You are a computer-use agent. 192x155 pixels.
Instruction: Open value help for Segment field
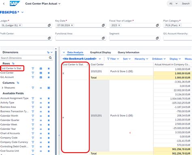(x=157, y=38)
